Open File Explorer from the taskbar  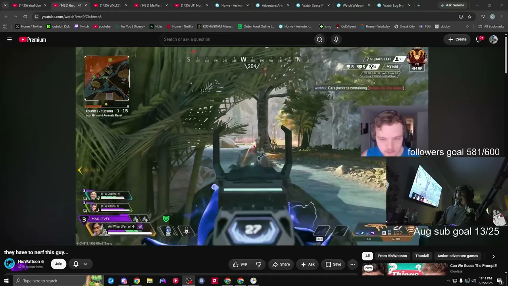150,281
